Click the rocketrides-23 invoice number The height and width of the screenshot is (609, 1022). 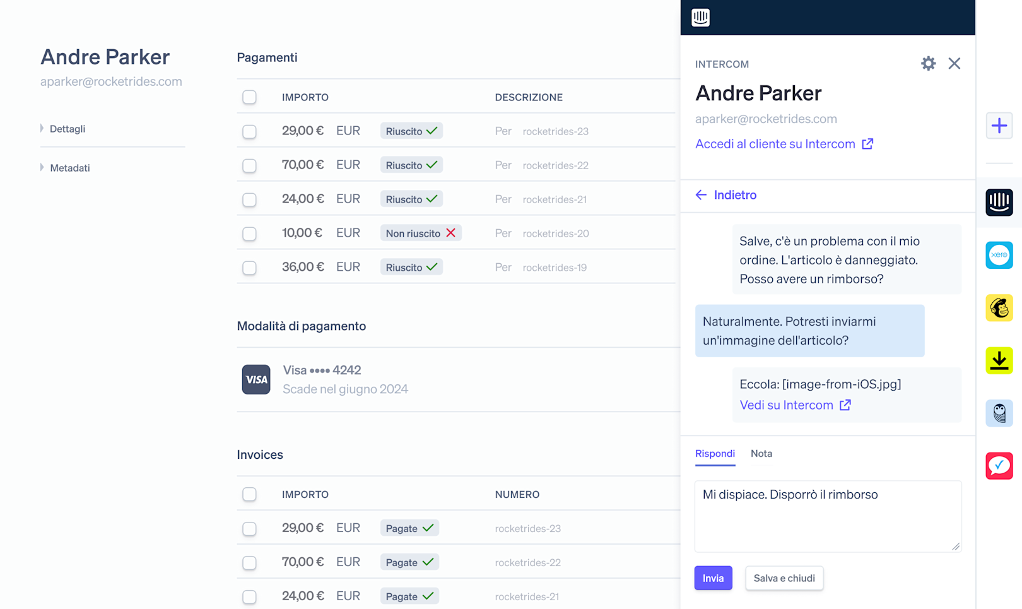(528, 528)
